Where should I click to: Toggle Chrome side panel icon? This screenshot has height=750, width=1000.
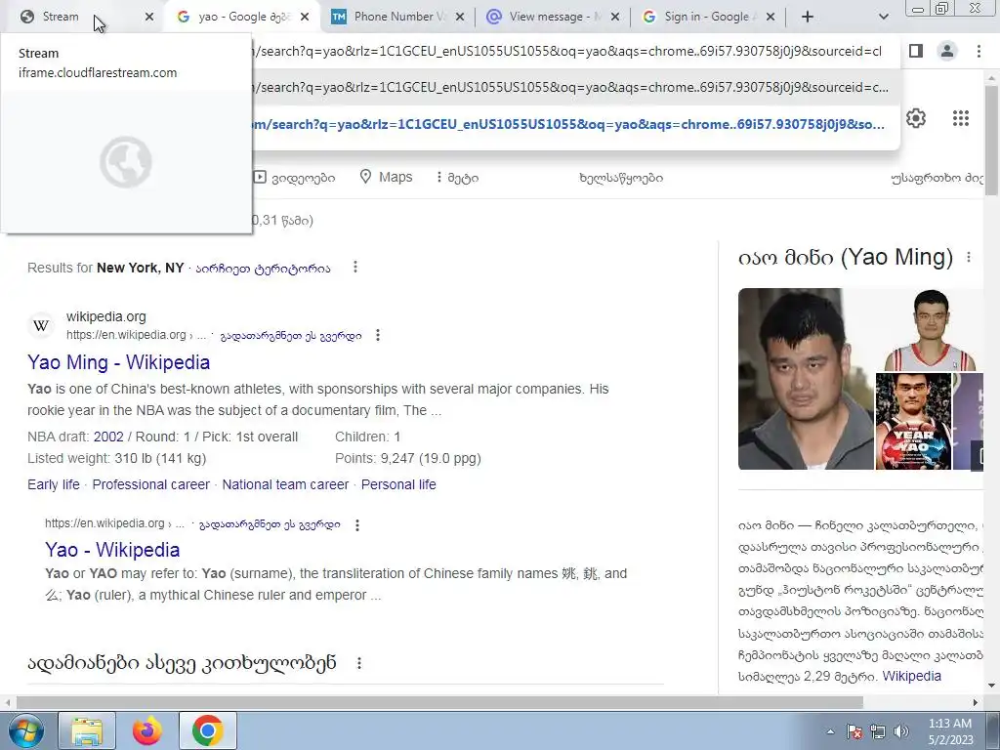(x=916, y=51)
